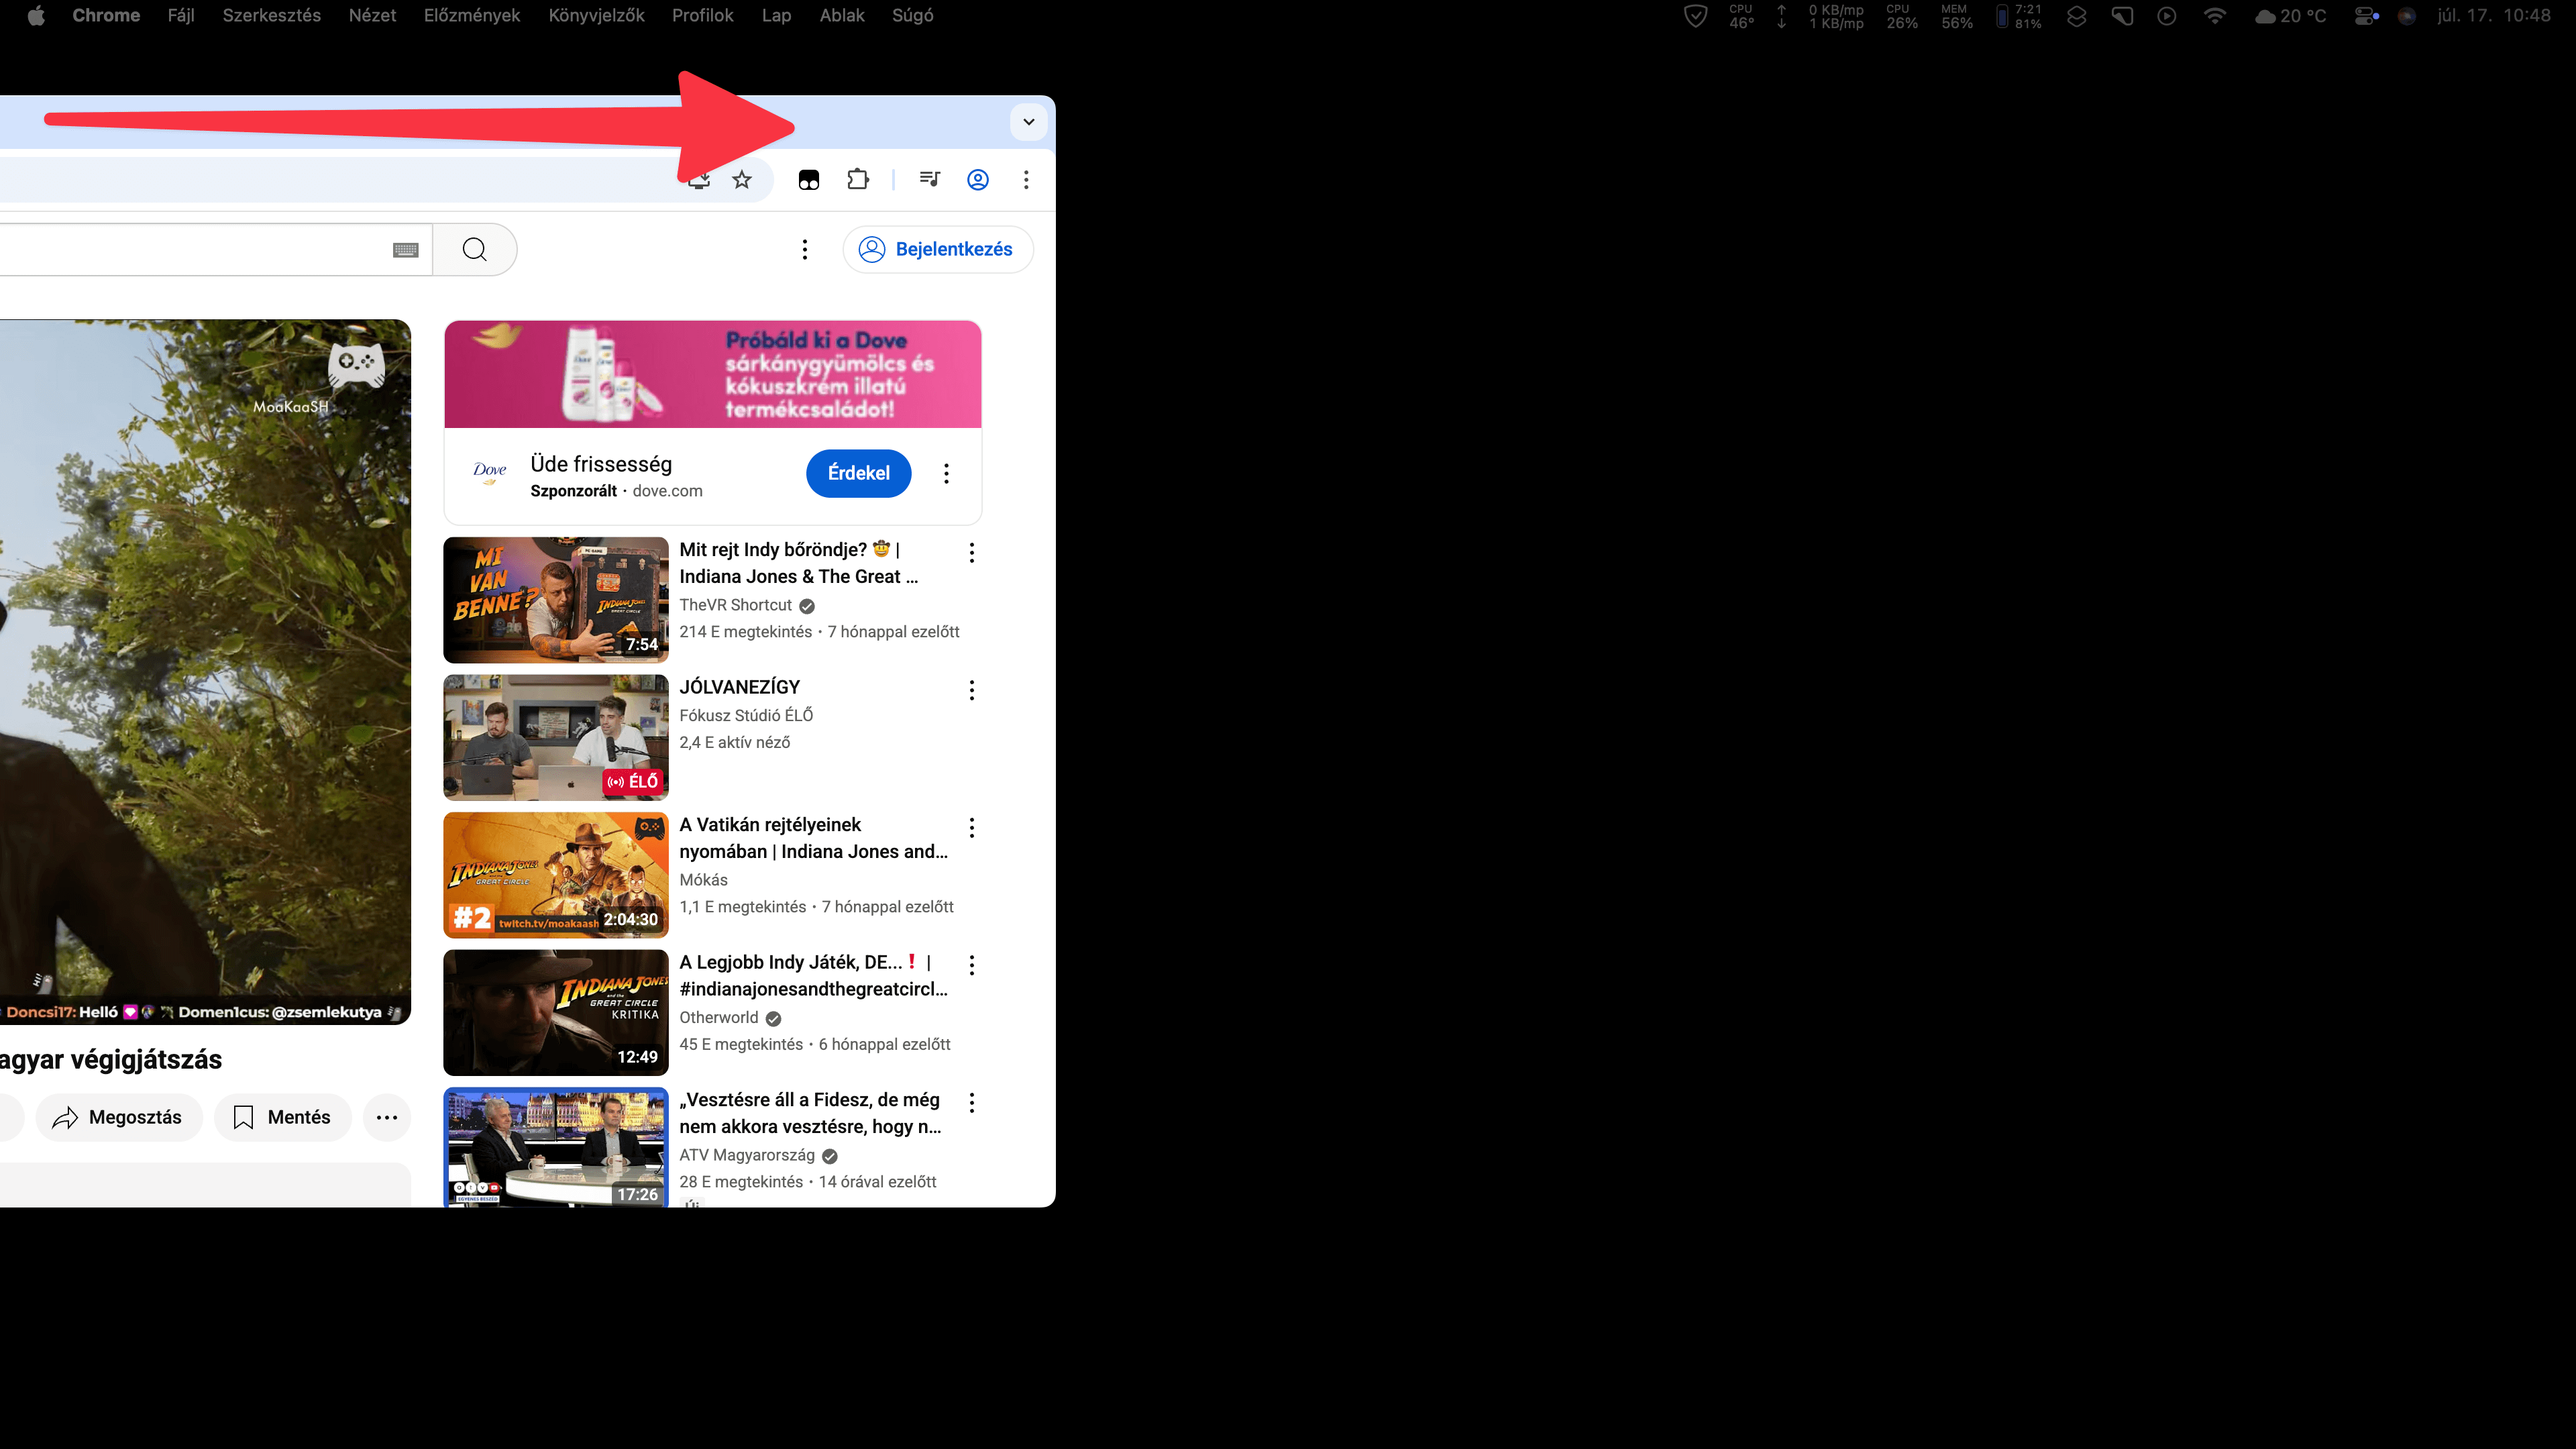Open the Extensions puzzle-piece menu
Screen dimensions: 2576x1449
coord(858,180)
